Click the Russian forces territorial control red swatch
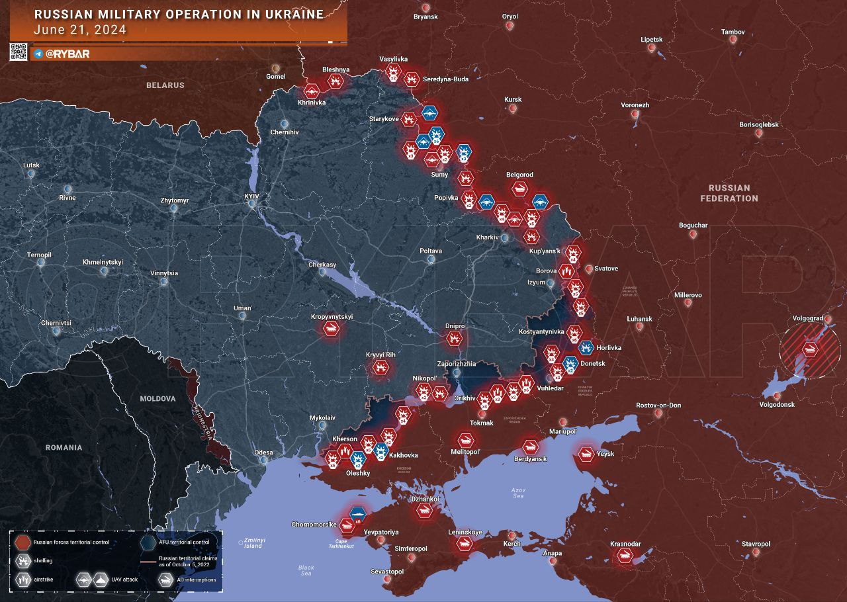Viewport: 847px width, 602px height. 24,542
